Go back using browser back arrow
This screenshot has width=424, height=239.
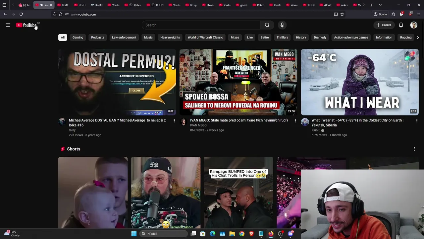pyautogui.click(x=5, y=14)
